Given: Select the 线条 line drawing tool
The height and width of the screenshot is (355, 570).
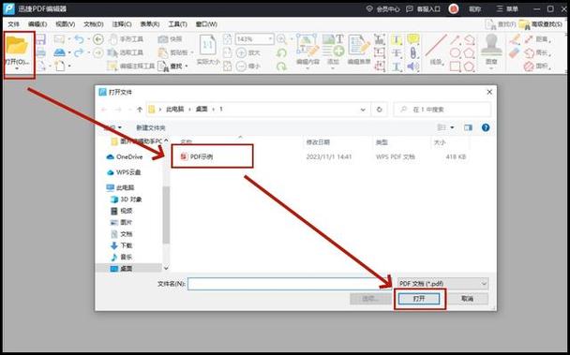Looking at the screenshot, I should [436, 51].
